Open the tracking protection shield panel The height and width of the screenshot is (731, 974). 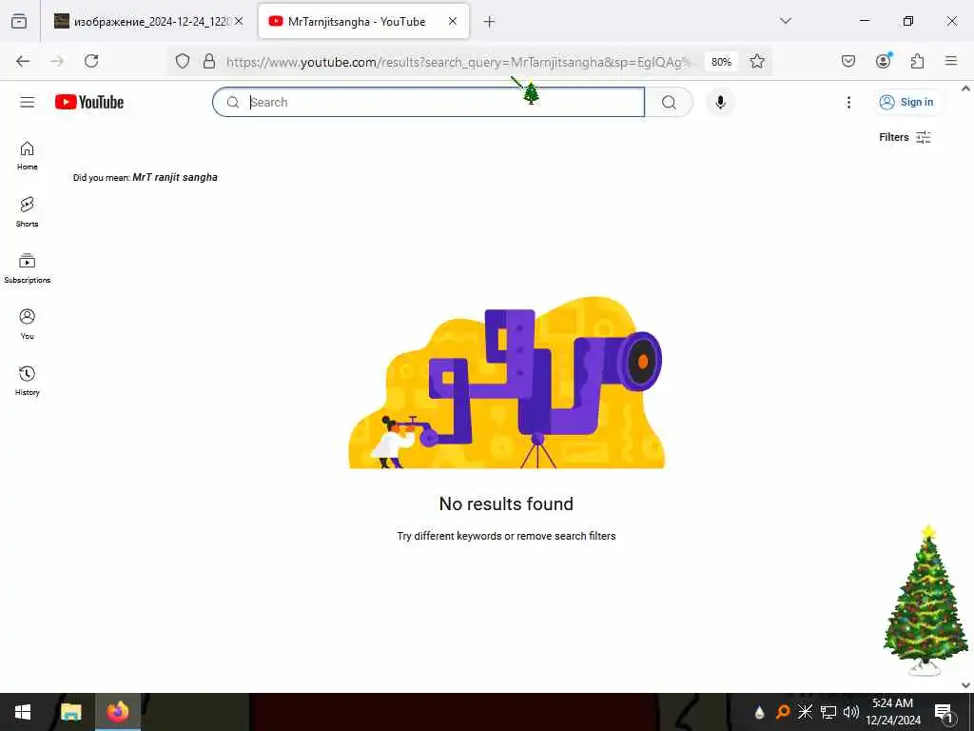(182, 62)
